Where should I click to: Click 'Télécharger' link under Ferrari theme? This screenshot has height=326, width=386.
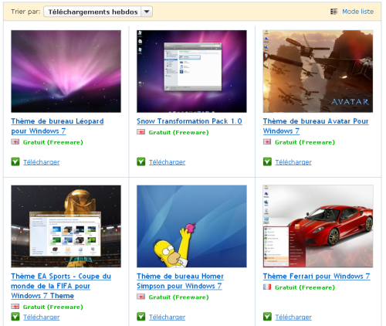[x=293, y=317]
